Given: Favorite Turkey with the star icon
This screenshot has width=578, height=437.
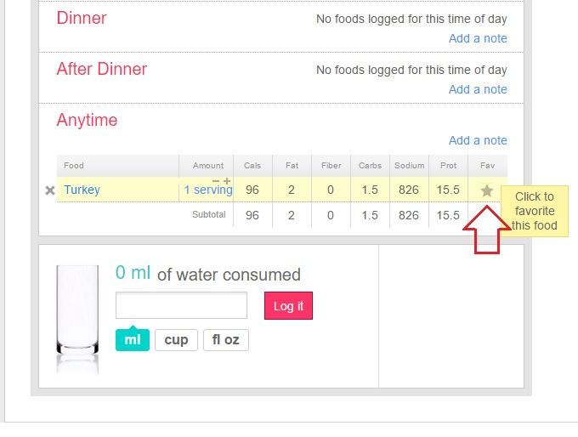Looking at the screenshot, I should click(x=486, y=190).
